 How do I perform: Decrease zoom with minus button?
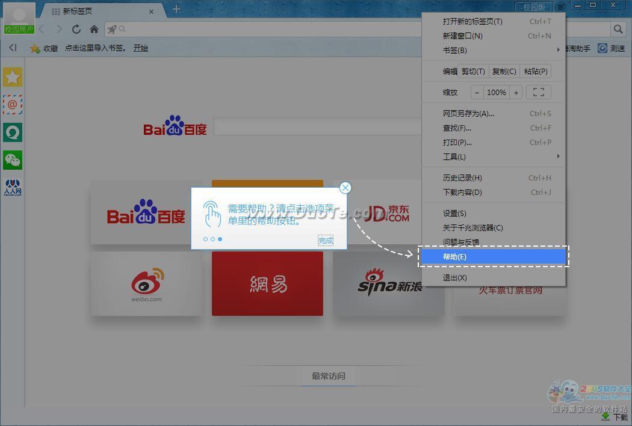coord(477,92)
